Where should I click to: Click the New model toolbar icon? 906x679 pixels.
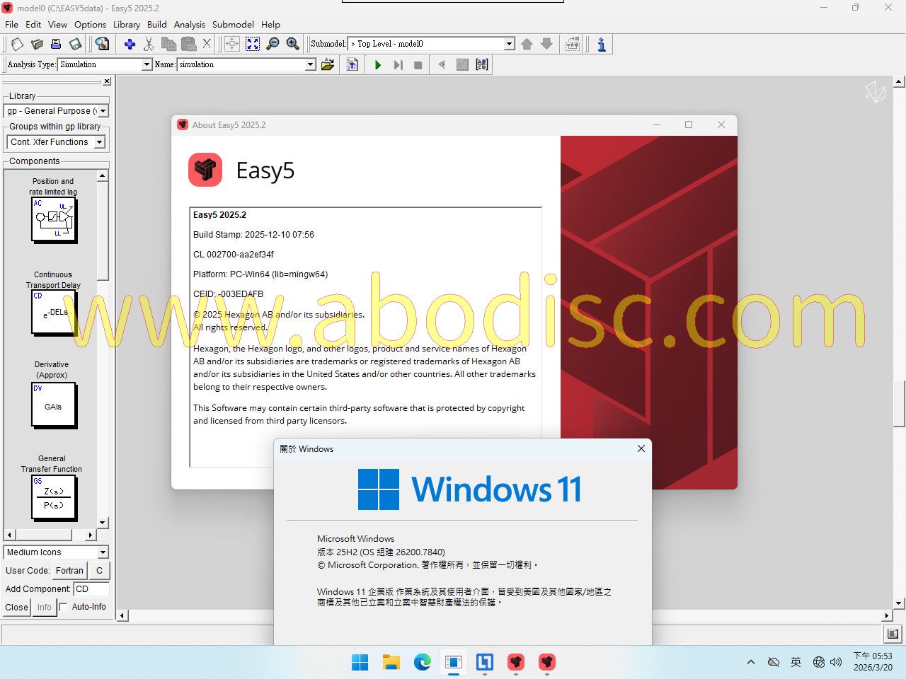tap(17, 44)
